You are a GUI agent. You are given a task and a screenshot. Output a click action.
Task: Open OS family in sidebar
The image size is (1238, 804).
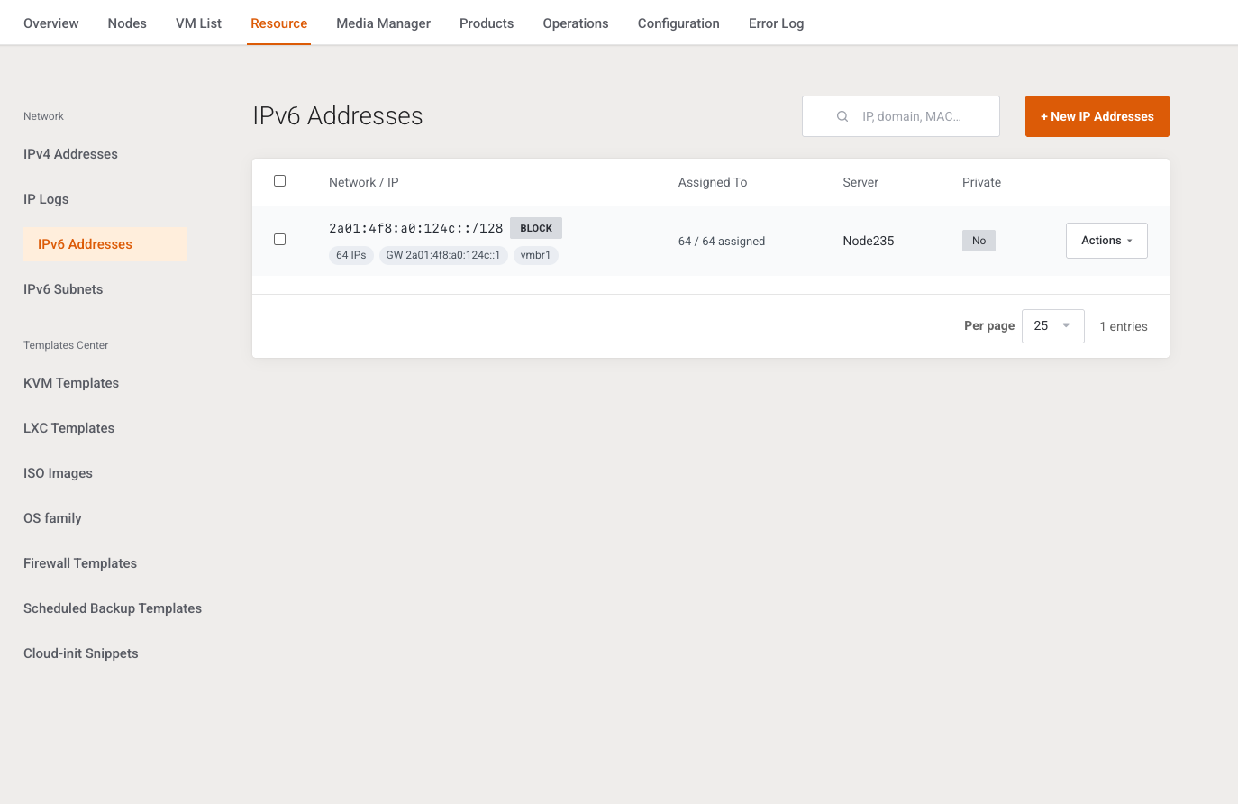point(52,518)
